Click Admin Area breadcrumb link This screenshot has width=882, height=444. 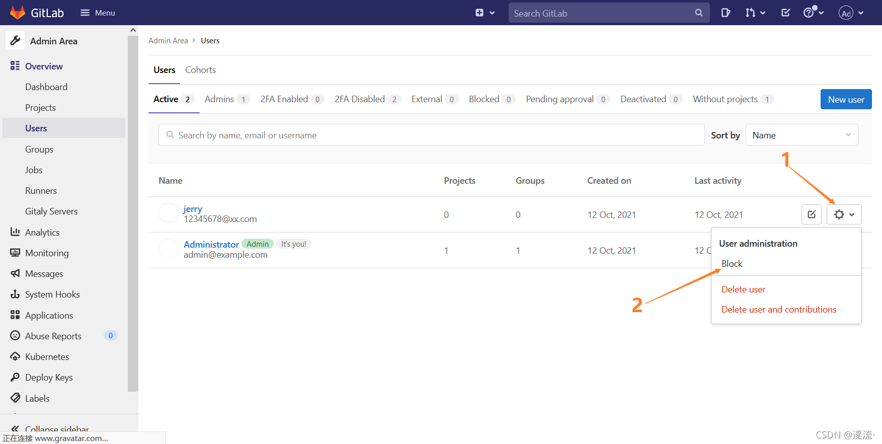168,41
